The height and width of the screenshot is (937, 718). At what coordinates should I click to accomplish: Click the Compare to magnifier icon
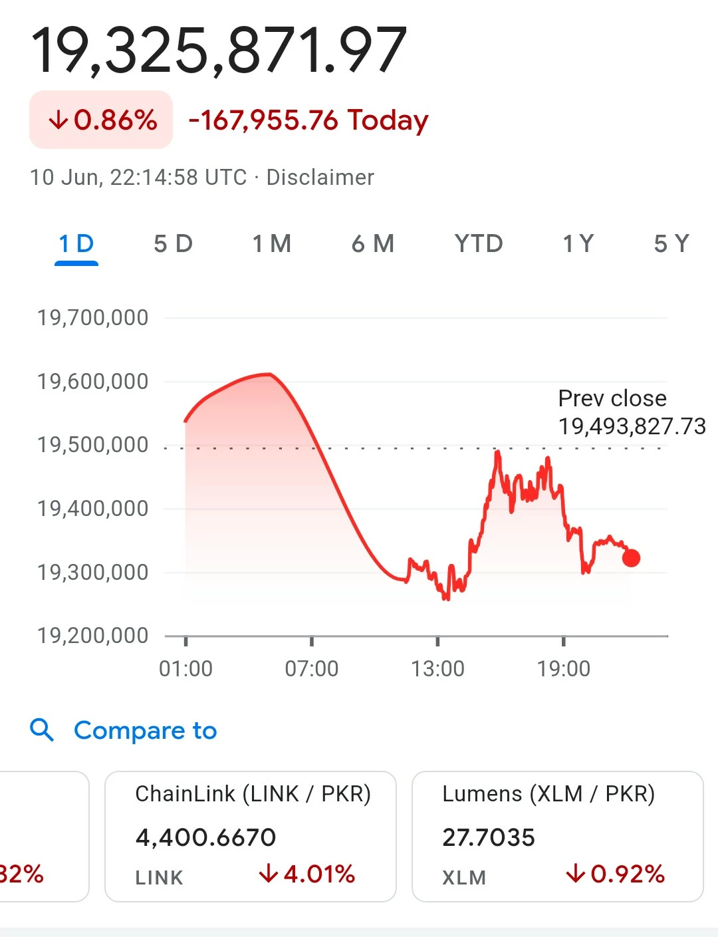42,730
